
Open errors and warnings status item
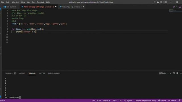pos(2,101)
